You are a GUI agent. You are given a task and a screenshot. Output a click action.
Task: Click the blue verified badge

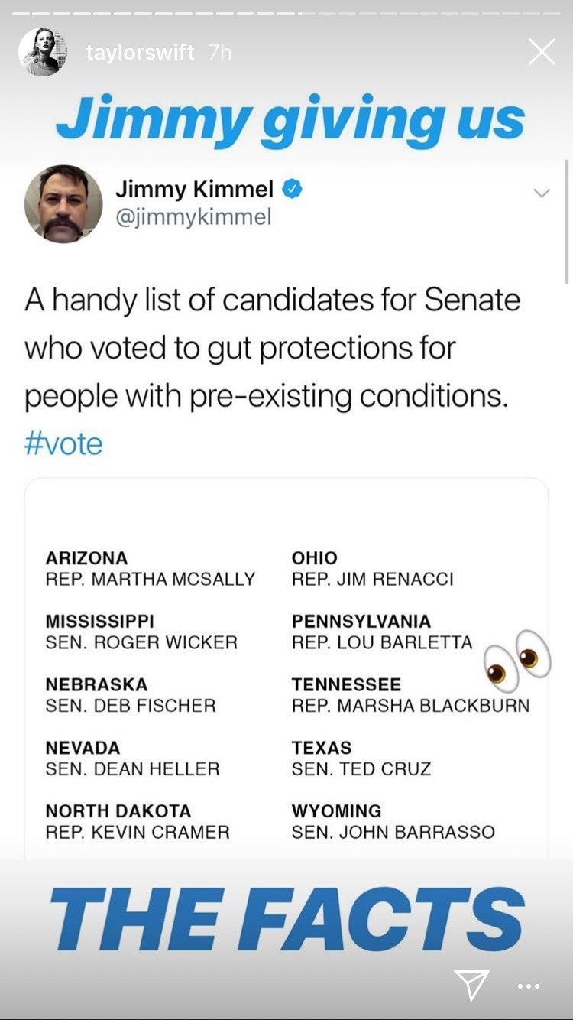tap(293, 188)
